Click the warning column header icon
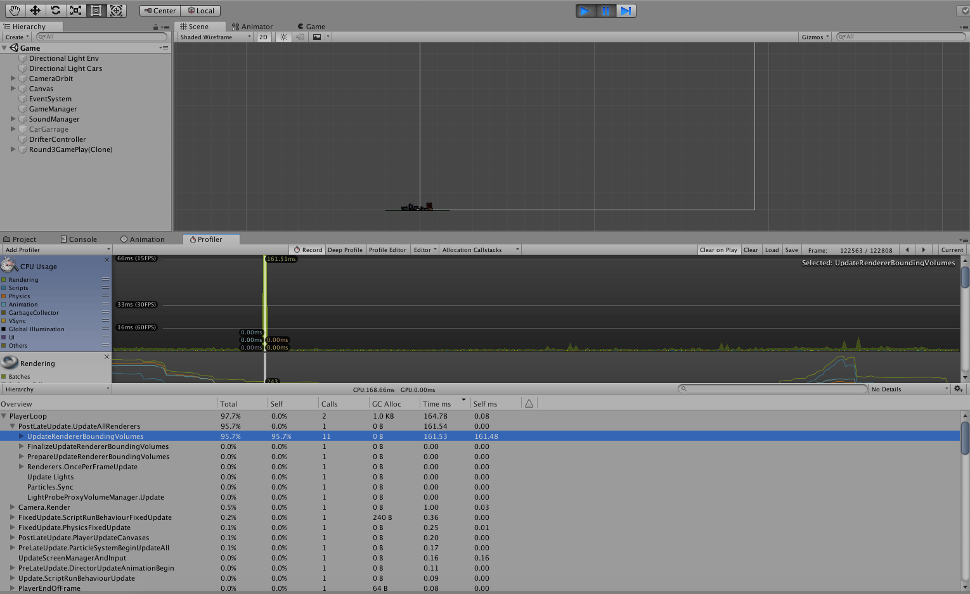 [529, 403]
